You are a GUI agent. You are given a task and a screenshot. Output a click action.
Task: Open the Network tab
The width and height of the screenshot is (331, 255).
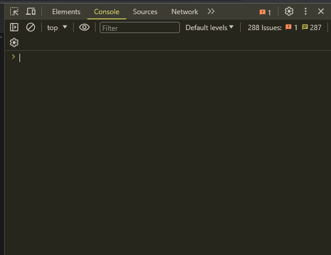185,12
